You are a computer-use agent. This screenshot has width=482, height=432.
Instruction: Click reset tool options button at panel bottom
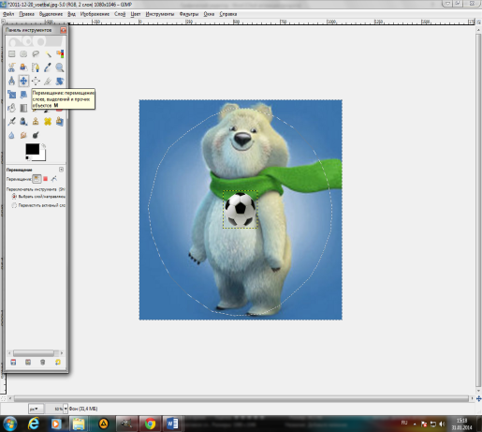(58, 362)
